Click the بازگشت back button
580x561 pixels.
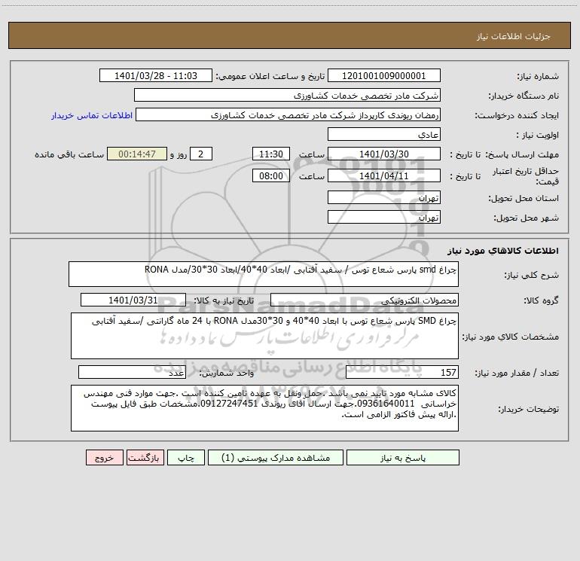145,457
